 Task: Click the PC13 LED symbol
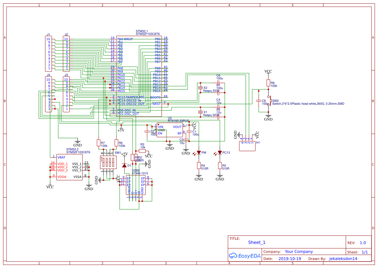click(220, 152)
